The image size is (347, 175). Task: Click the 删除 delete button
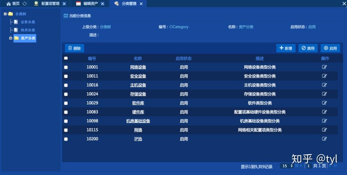[75, 48]
